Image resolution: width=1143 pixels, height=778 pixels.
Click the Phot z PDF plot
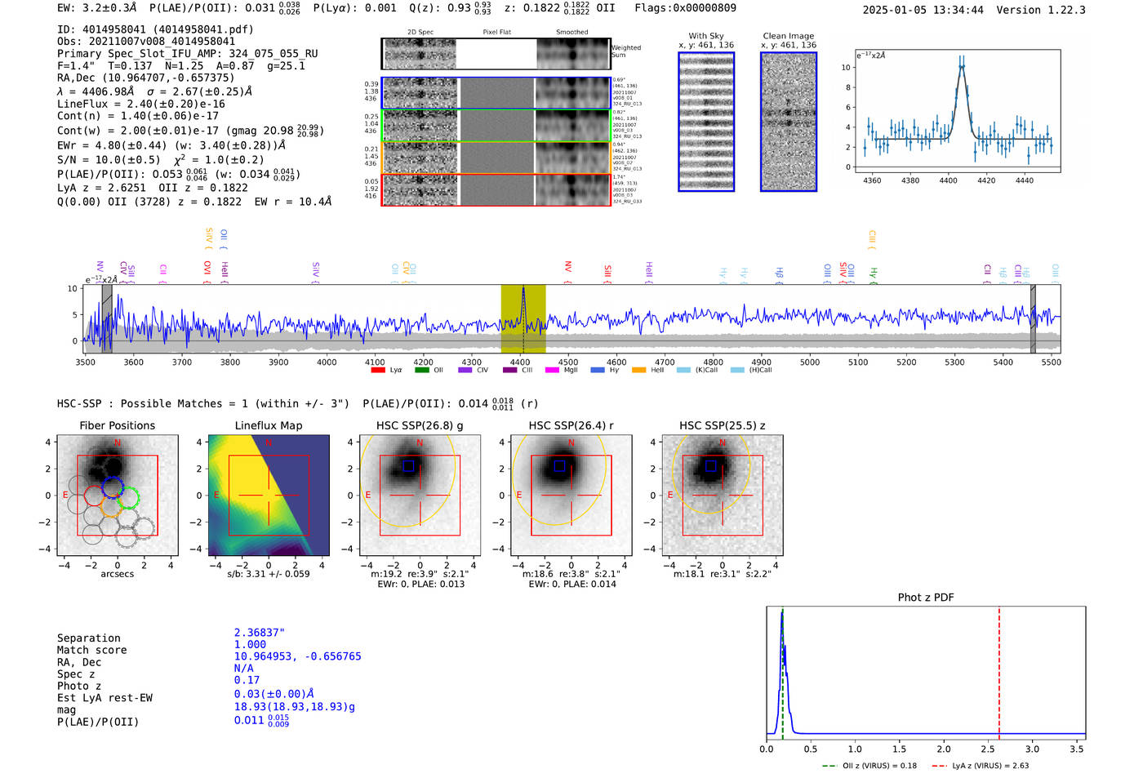(x=926, y=674)
